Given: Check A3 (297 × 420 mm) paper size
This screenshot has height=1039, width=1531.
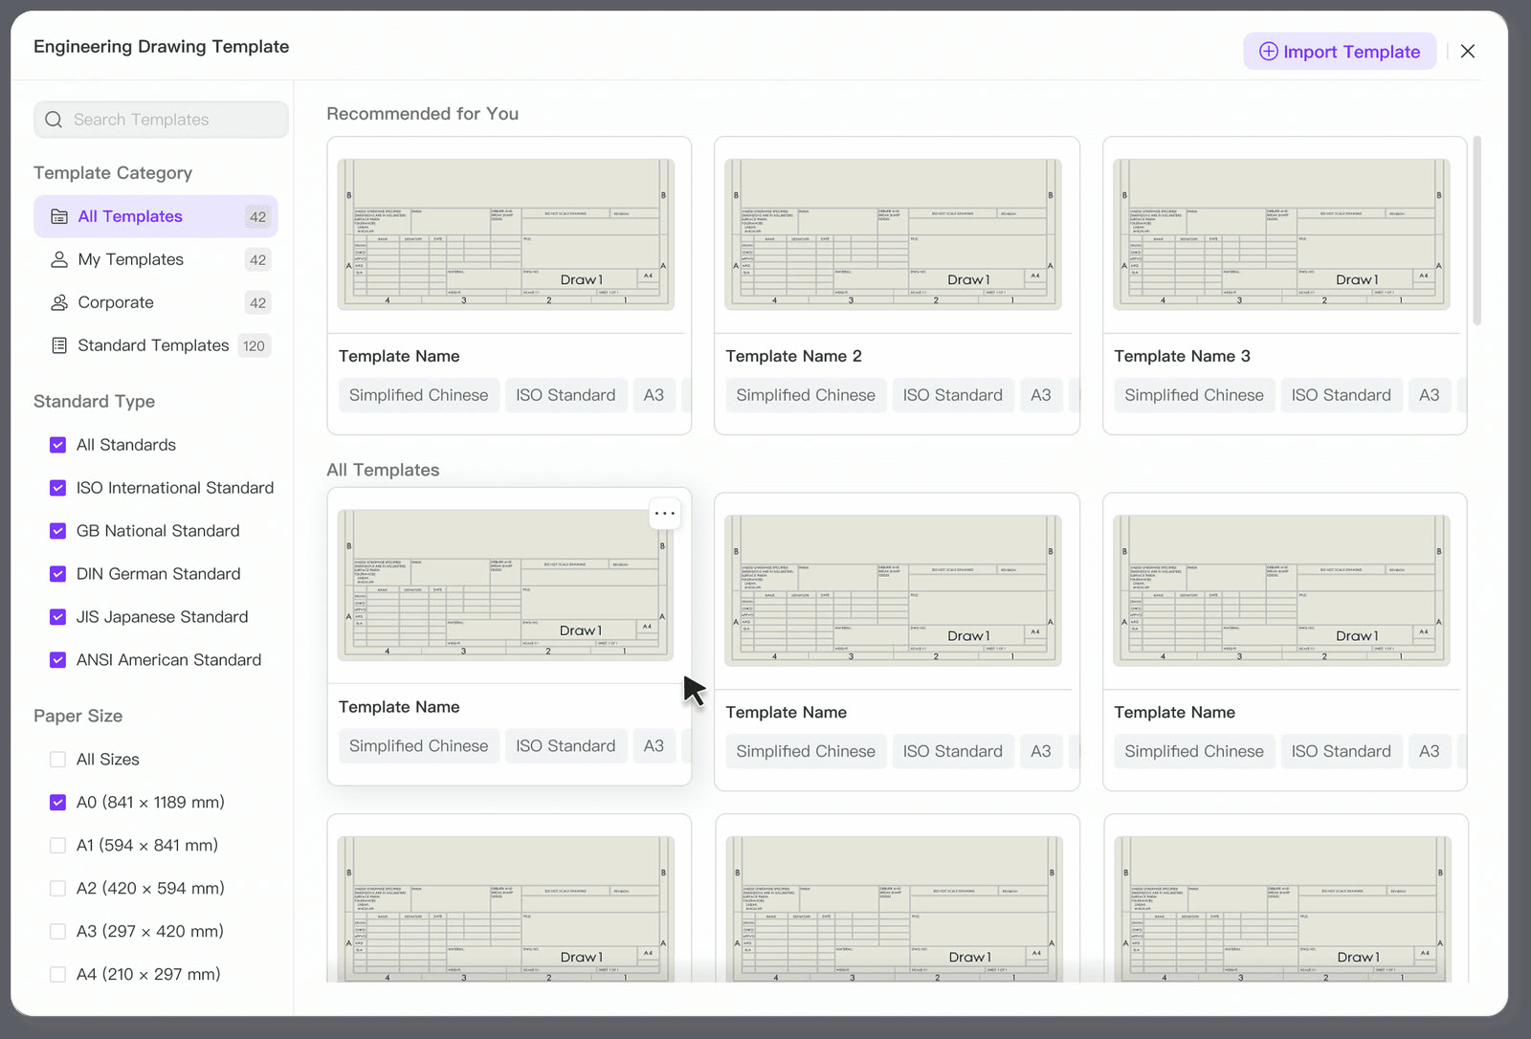Looking at the screenshot, I should (57, 932).
